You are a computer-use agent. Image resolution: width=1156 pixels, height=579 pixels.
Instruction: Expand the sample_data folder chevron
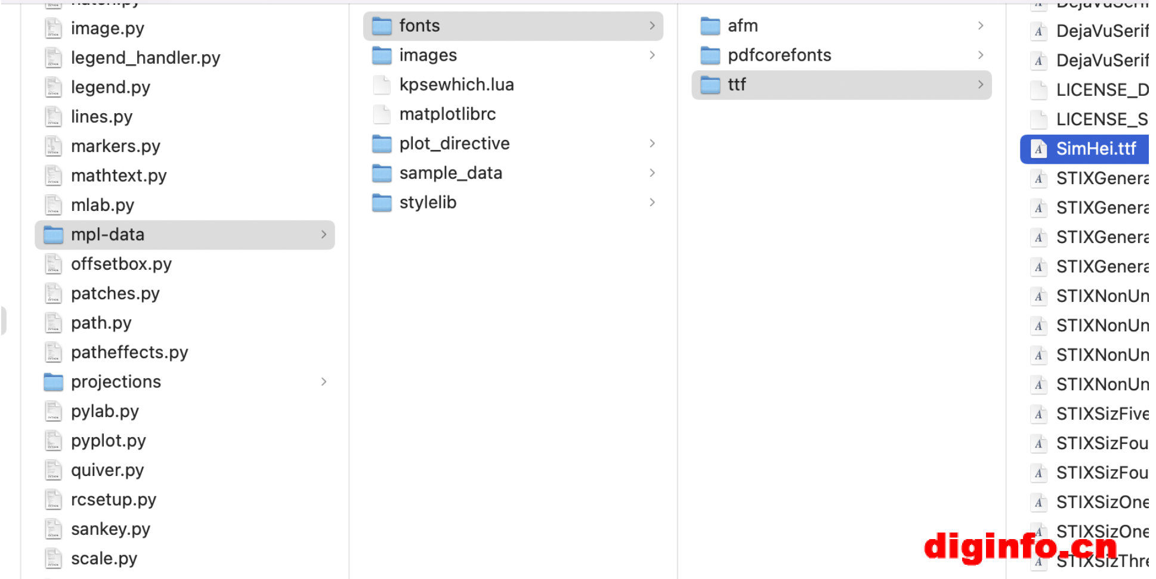click(652, 173)
